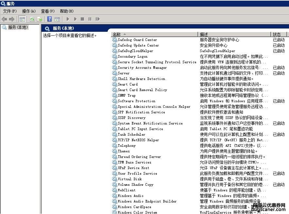Select the Virtual Disk service
Viewport: 289px width, 214px height.
(x=130, y=179)
